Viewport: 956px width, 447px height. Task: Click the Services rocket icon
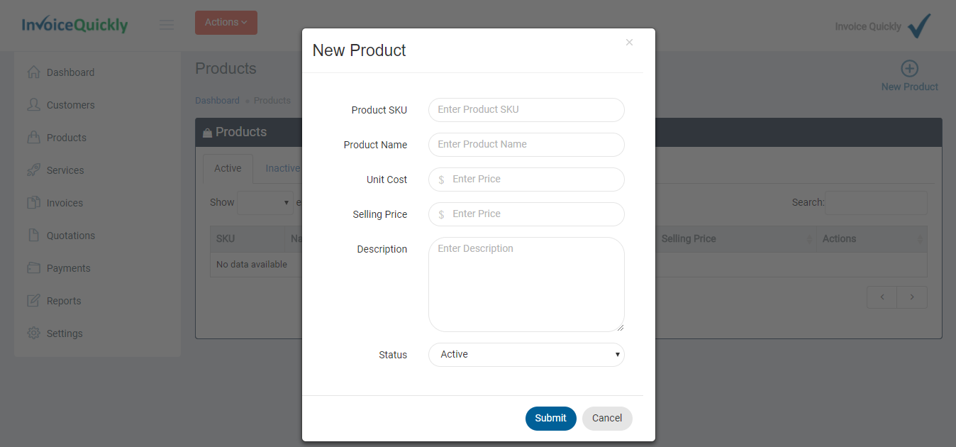tap(33, 170)
